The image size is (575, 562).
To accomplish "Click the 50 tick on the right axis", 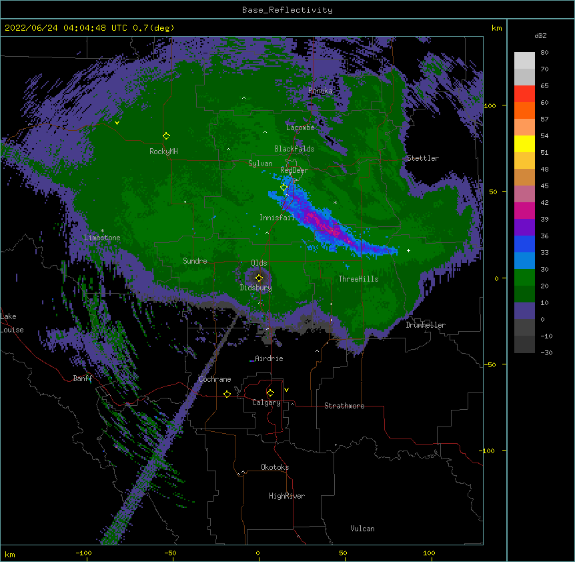I will 493,192.
